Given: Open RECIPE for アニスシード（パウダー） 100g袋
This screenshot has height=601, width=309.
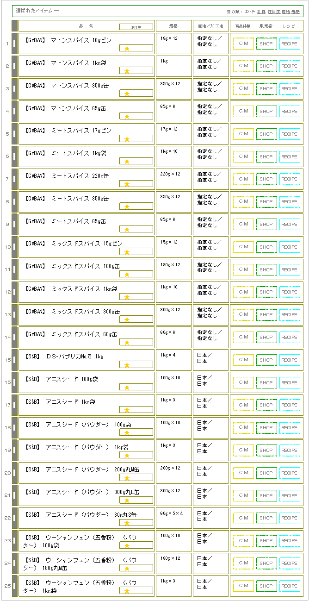Looking at the screenshot, I should 290,428.
